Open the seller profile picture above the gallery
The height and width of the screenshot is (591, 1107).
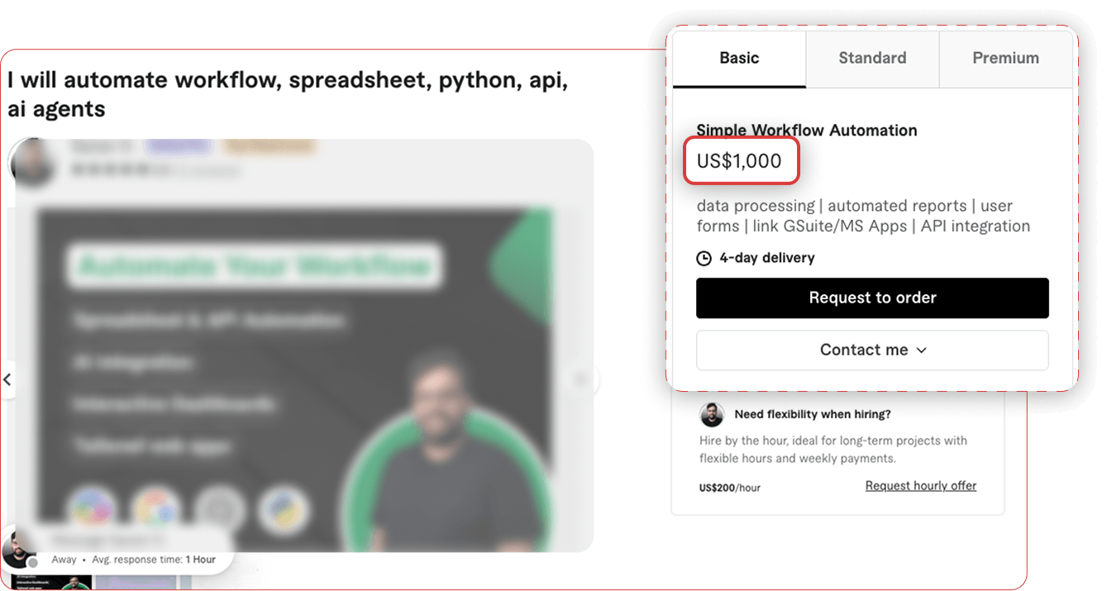[x=31, y=162]
